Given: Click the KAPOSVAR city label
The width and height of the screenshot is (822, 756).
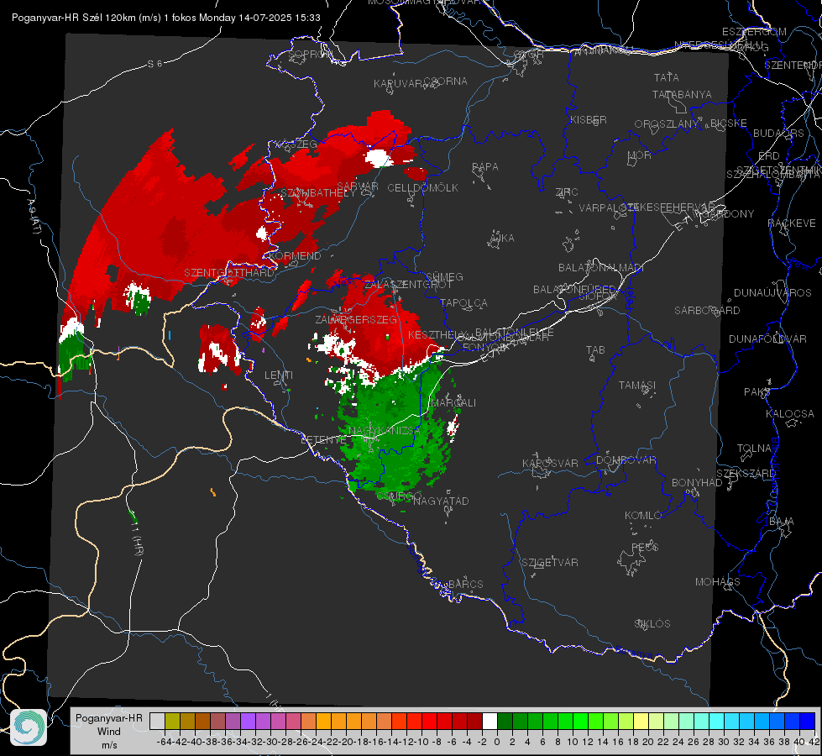Looking at the screenshot, I should pyautogui.click(x=550, y=463).
